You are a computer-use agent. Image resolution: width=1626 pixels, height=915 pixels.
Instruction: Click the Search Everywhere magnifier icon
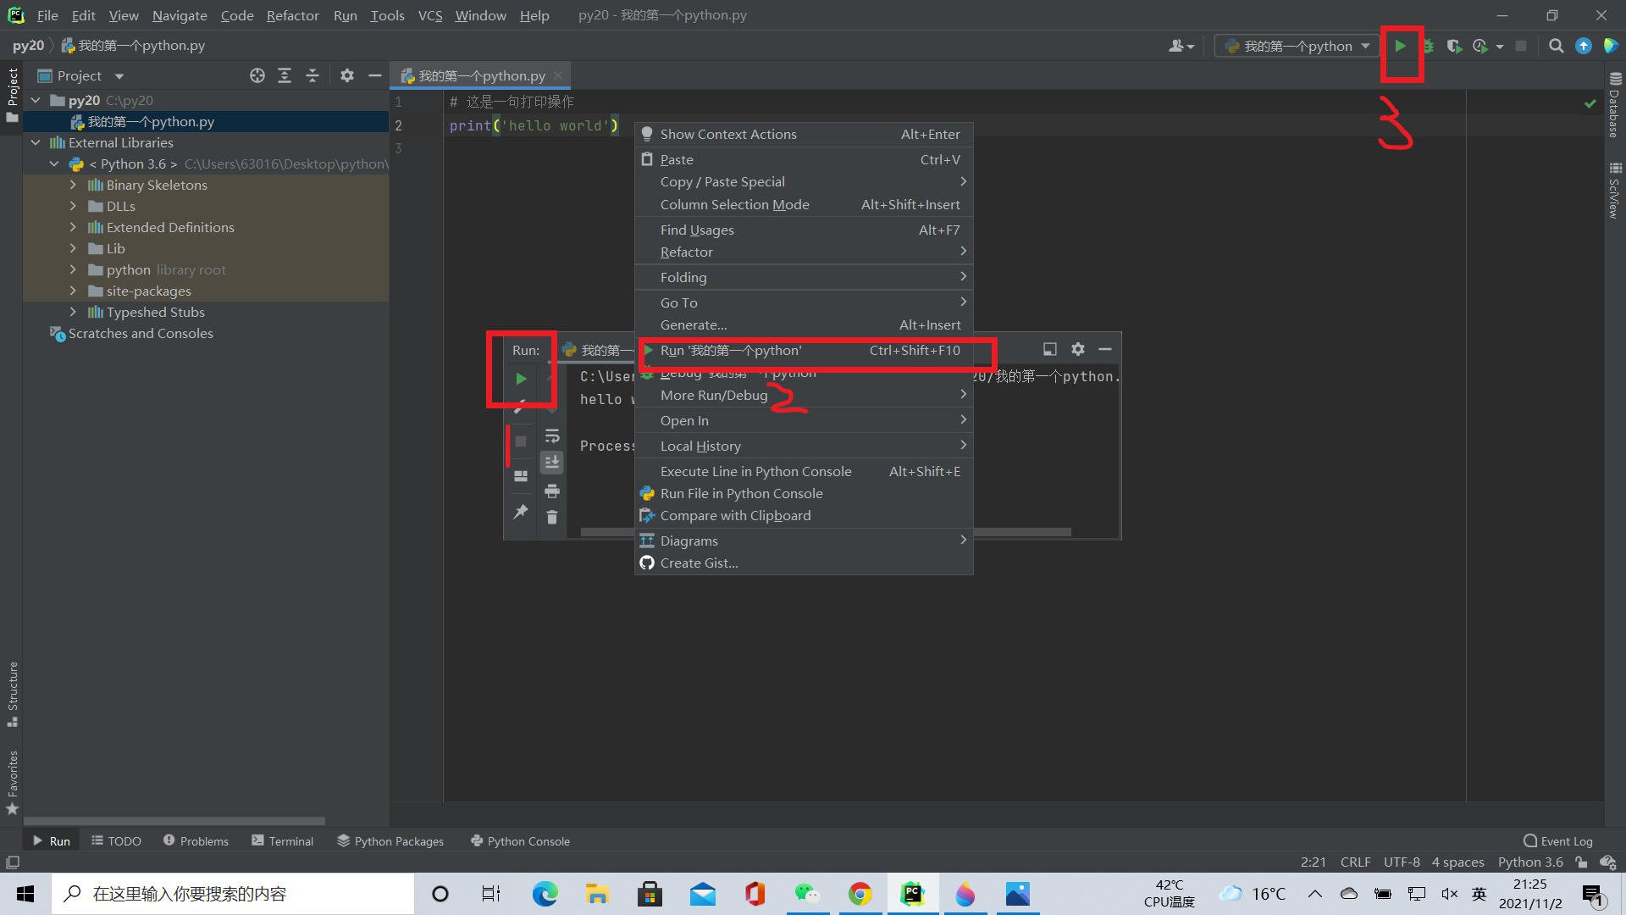pos(1556,47)
